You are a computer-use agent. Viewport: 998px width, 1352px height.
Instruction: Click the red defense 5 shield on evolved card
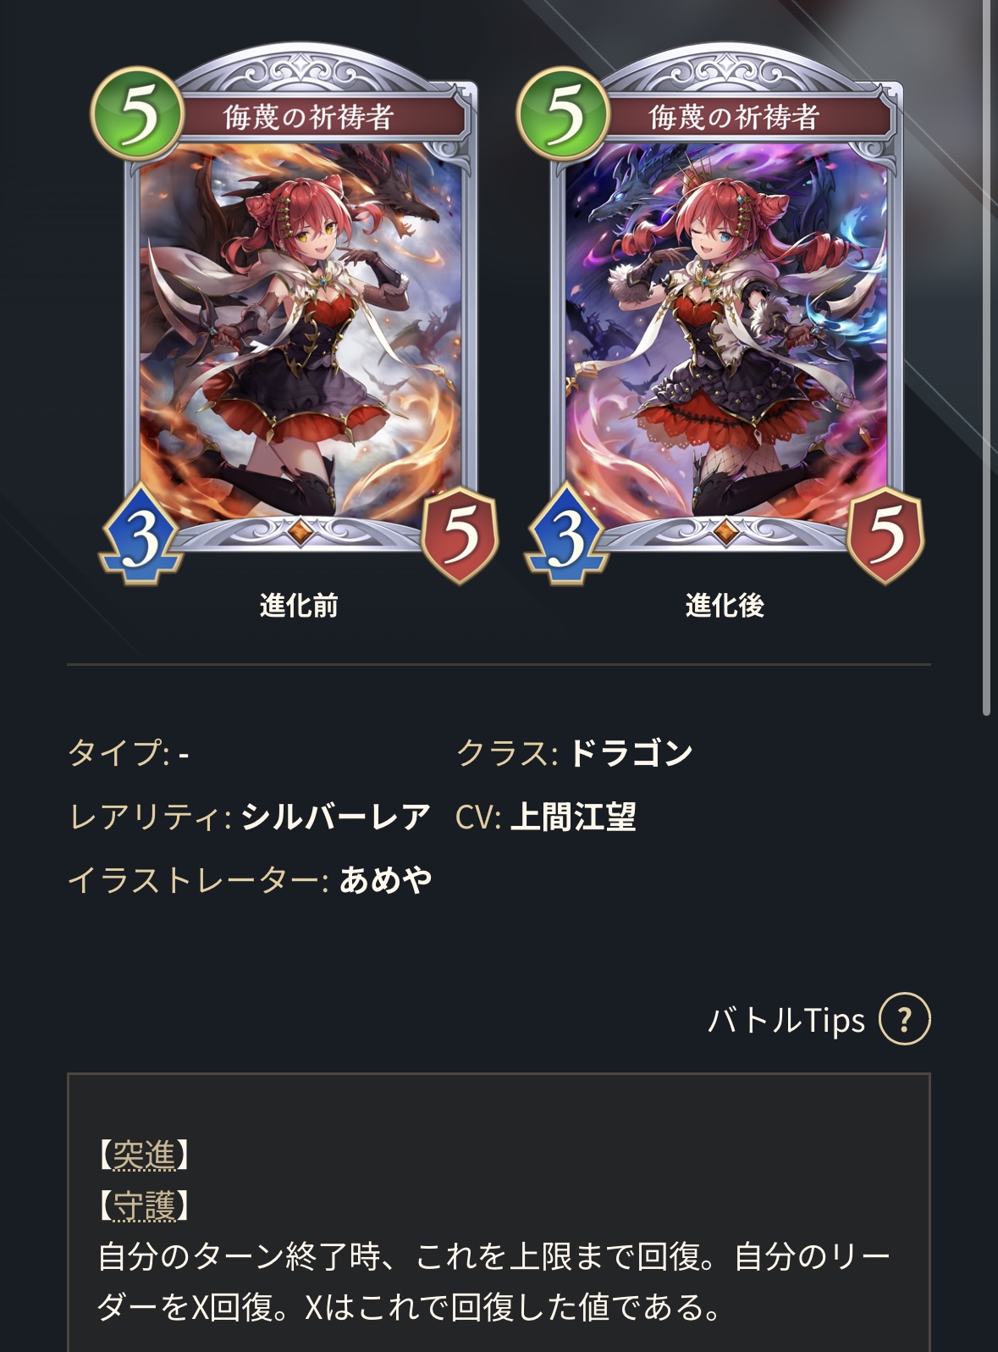[x=885, y=535]
